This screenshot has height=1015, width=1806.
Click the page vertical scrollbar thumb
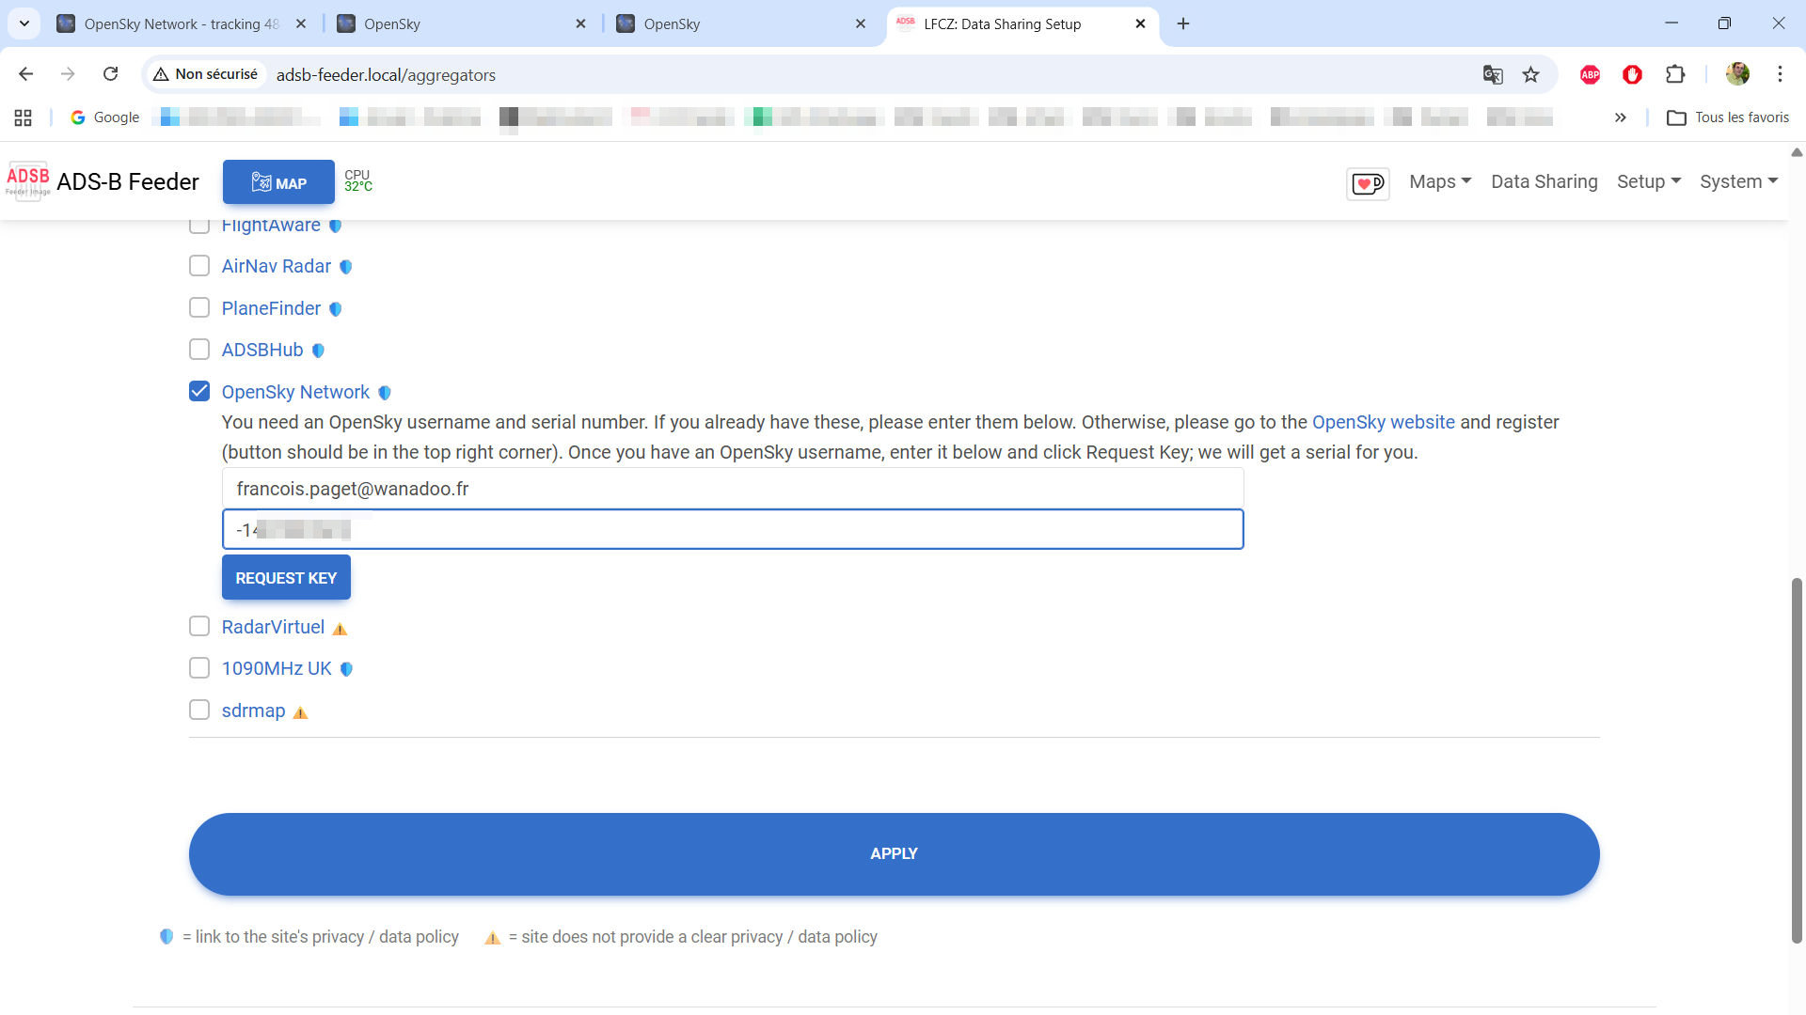pyautogui.click(x=1797, y=760)
